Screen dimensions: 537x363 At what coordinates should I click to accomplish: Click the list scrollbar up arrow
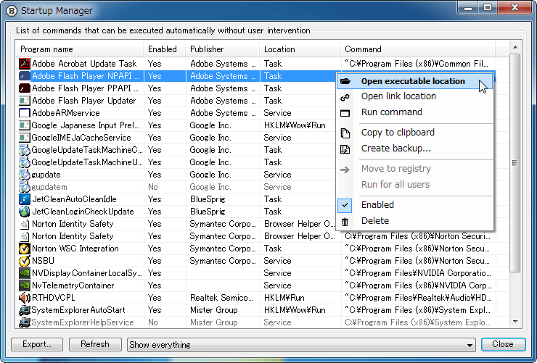515,47
